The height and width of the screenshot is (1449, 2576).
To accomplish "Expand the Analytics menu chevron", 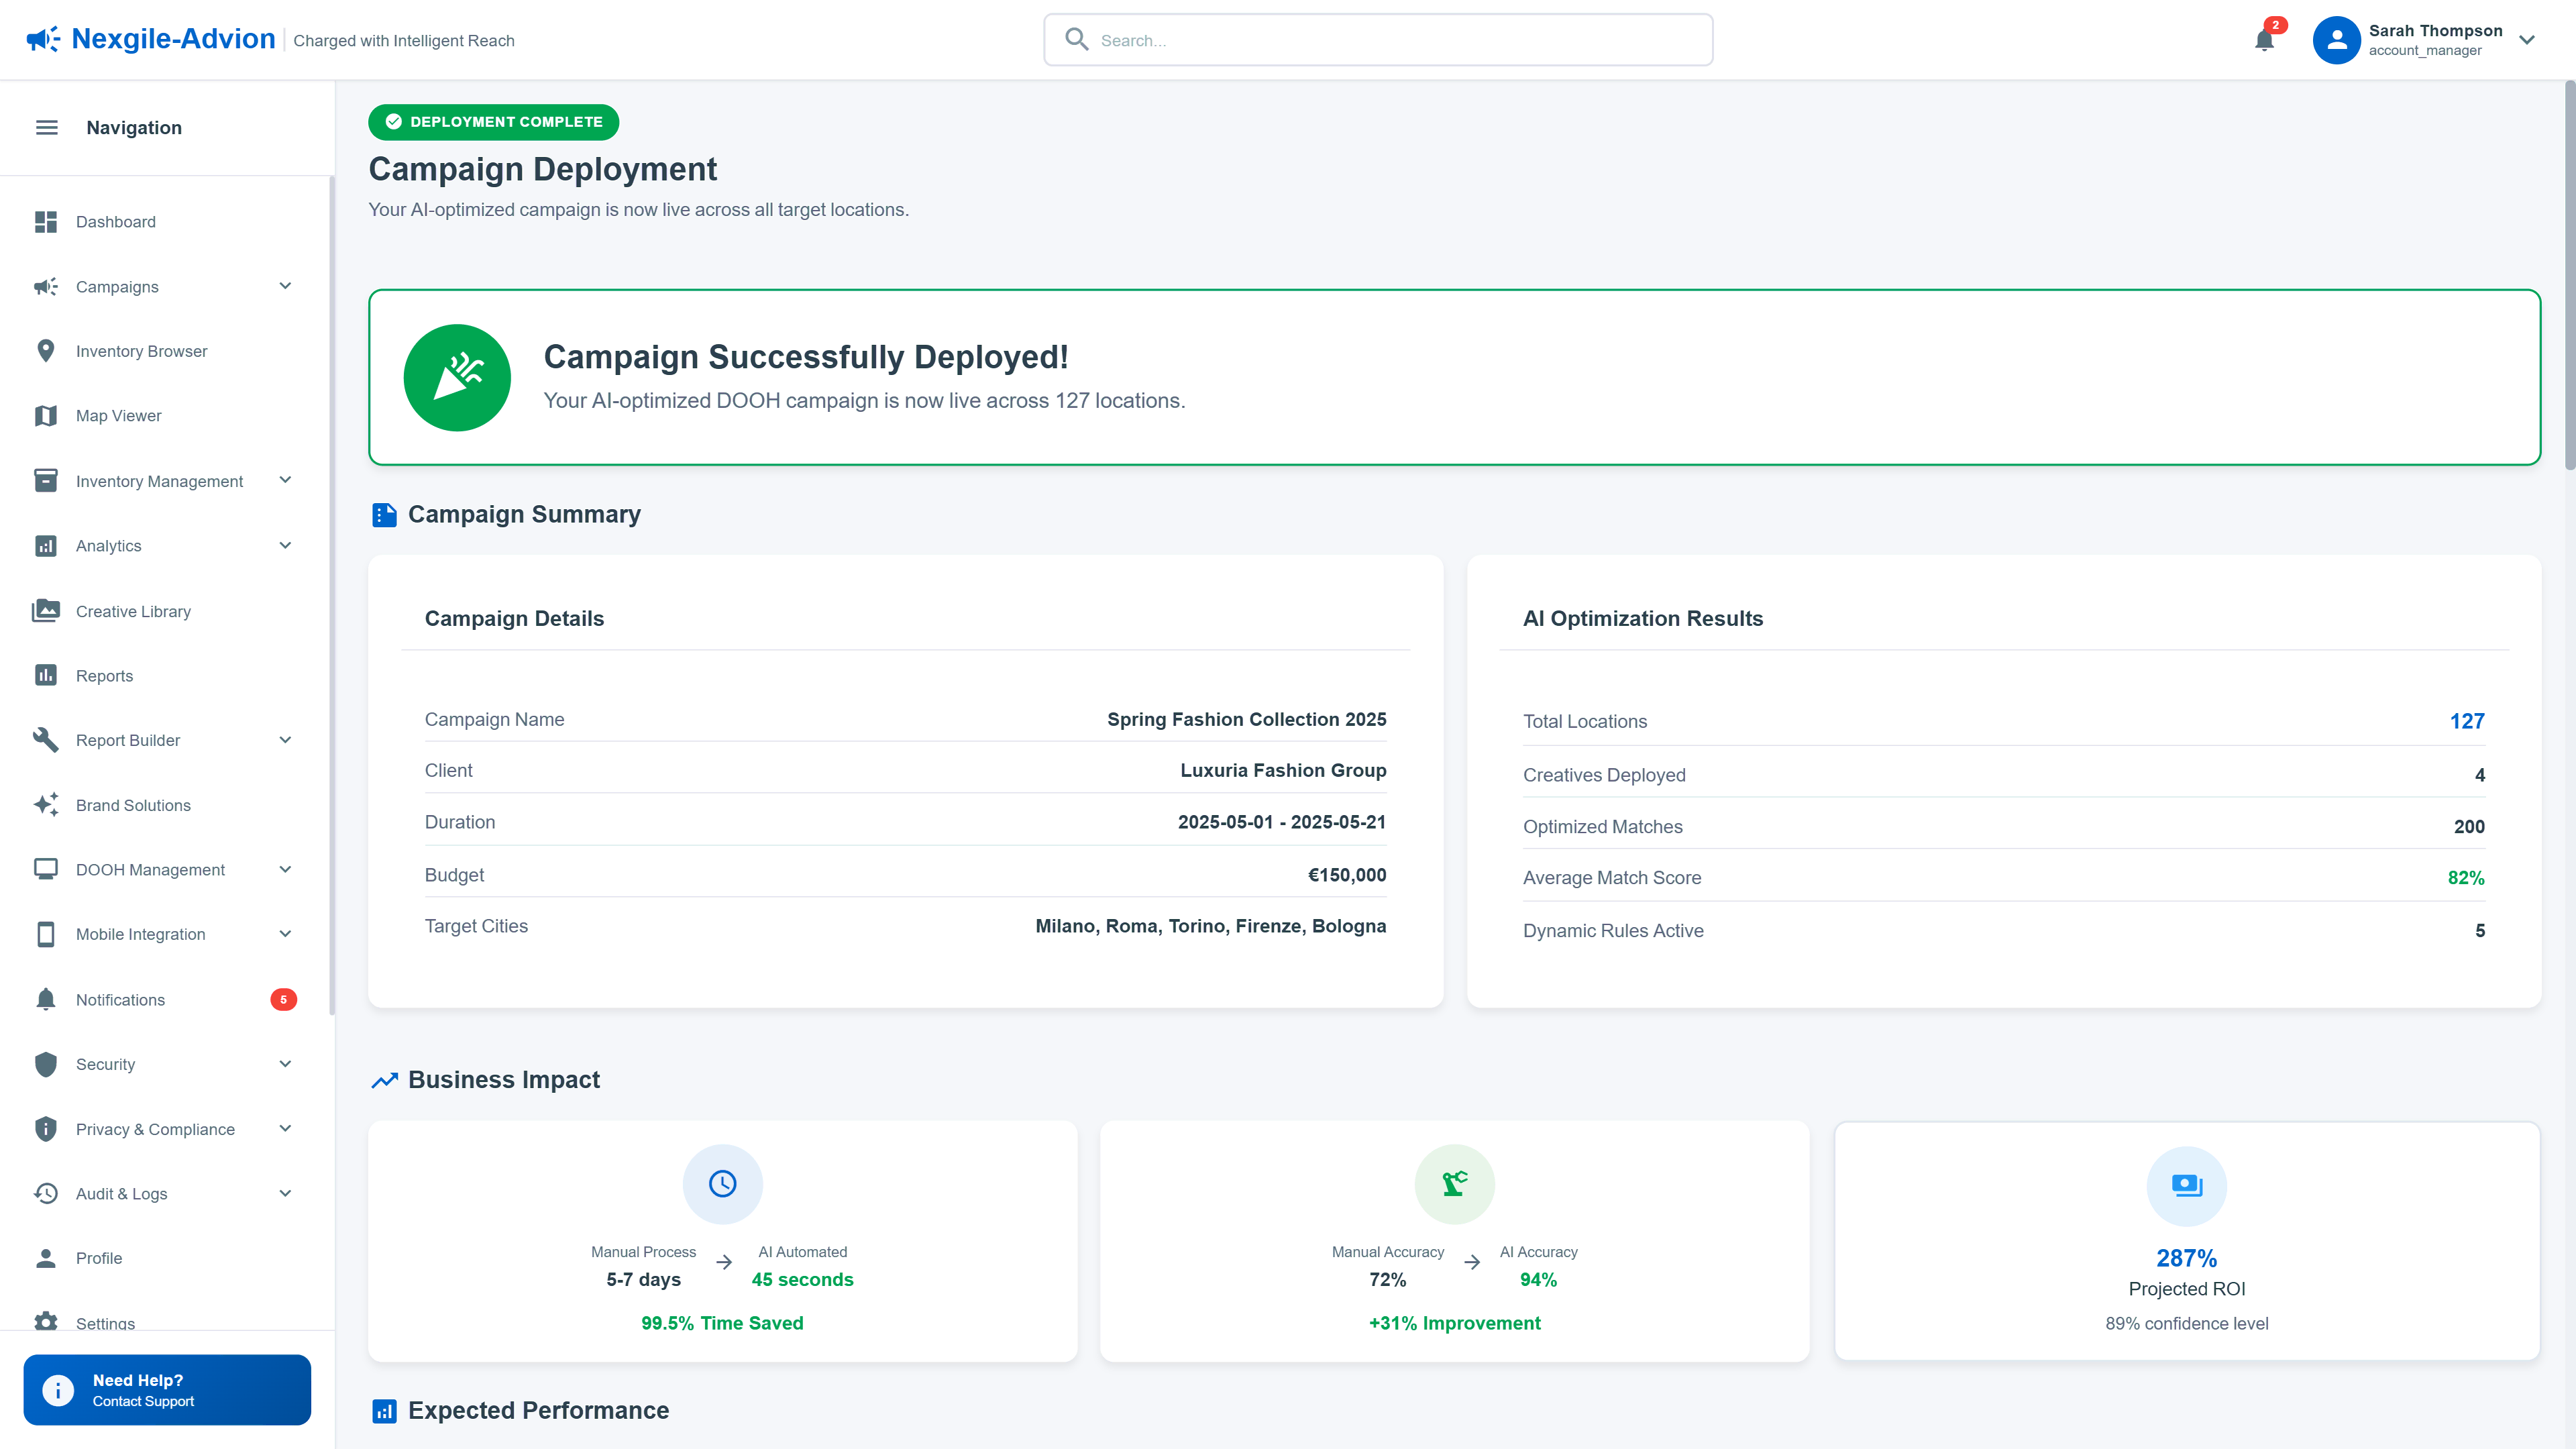I will pyautogui.click(x=285, y=546).
